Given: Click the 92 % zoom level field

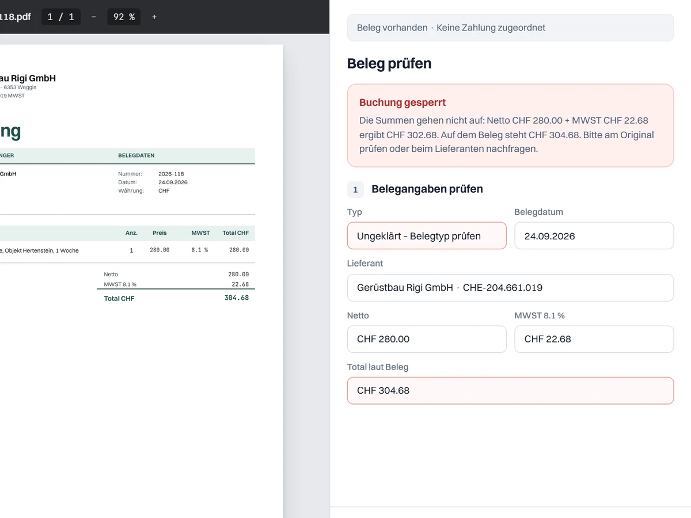Looking at the screenshot, I should 124,17.
